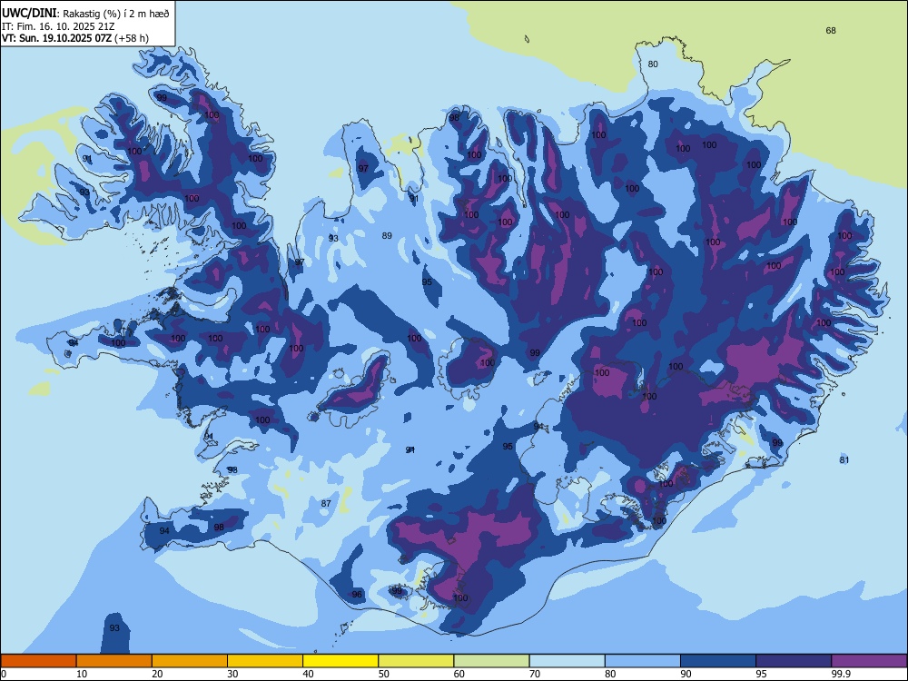Click the legend tick label 90
Screen dimensions: 908x681
tap(686, 674)
